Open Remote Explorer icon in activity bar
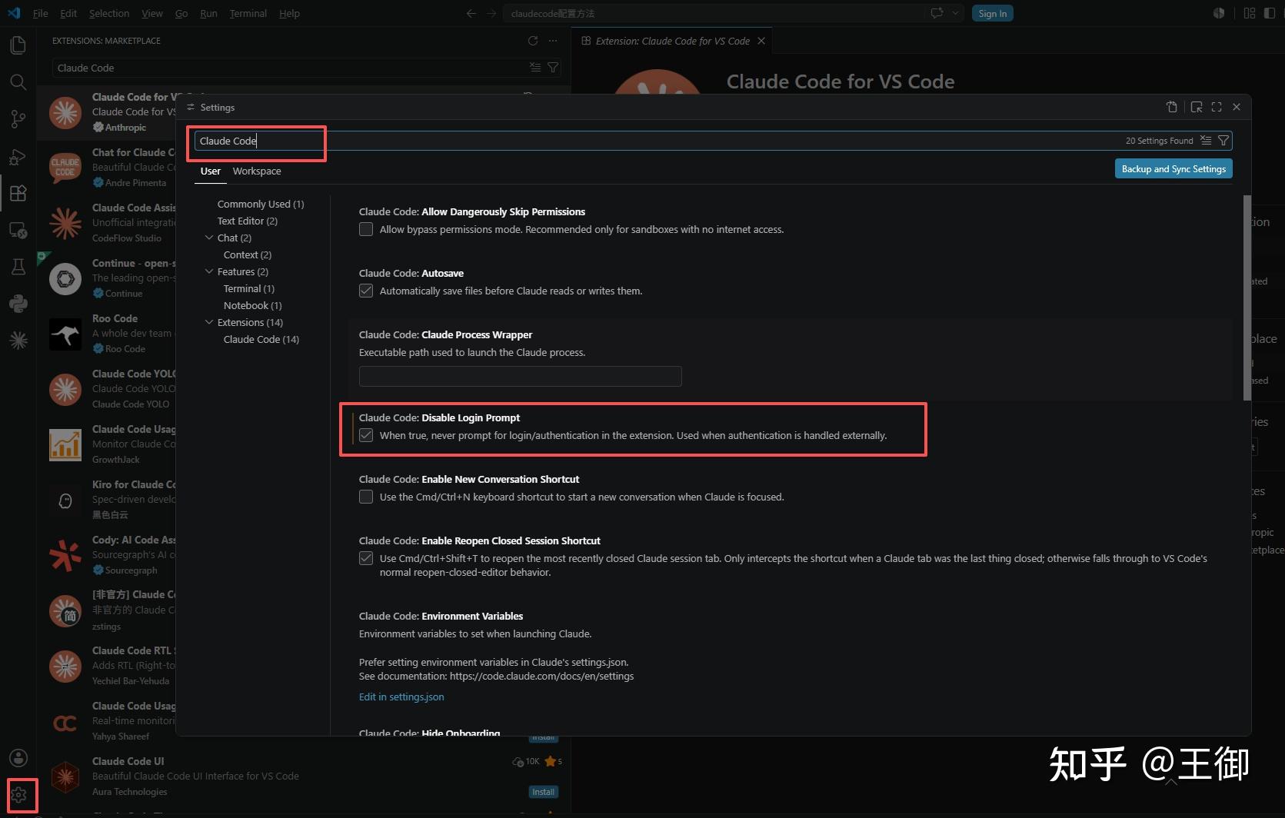The height and width of the screenshot is (818, 1285). (18, 230)
